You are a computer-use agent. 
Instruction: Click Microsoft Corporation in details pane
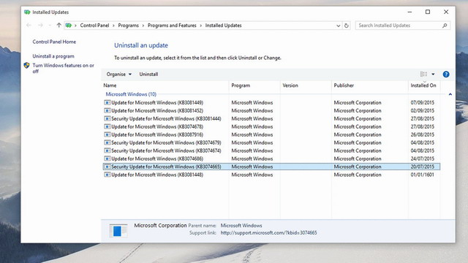(x=160, y=226)
